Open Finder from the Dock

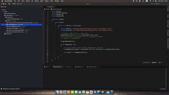pyautogui.click(x=57, y=92)
